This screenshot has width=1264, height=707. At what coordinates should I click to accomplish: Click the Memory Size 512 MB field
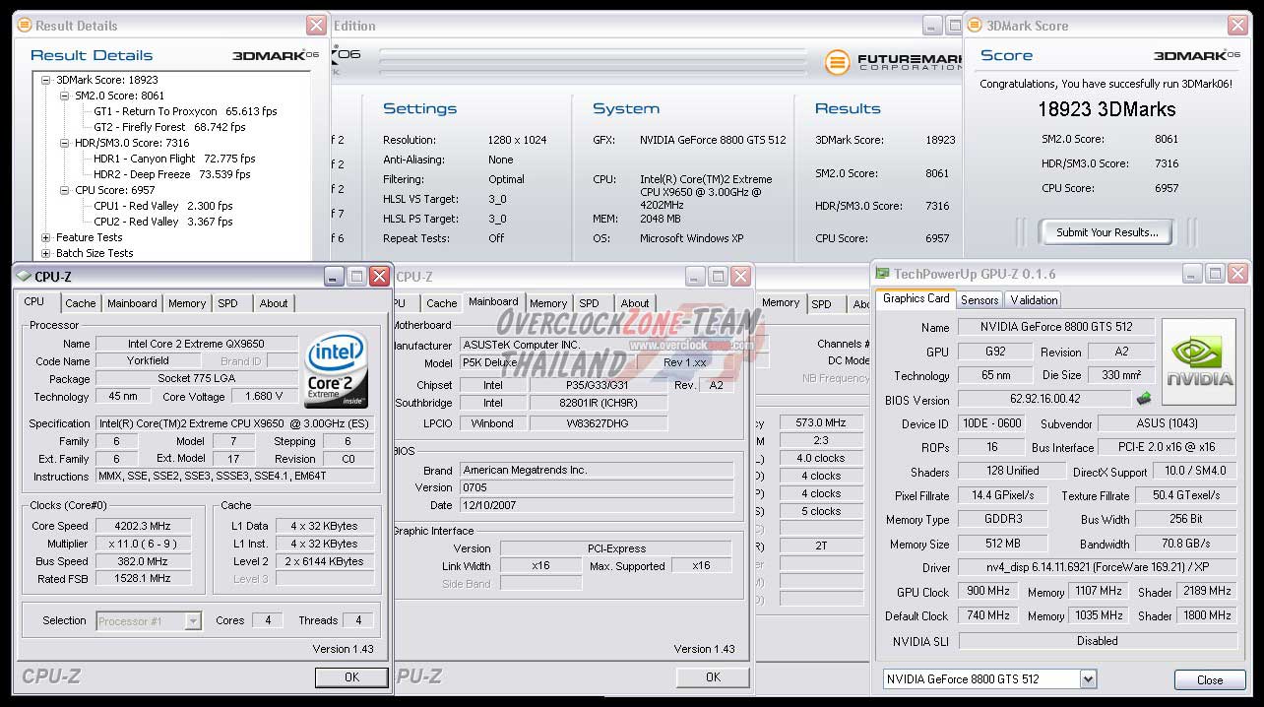tap(1003, 544)
